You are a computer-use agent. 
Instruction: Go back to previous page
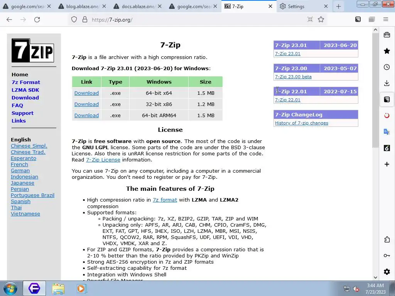pos(9,19)
